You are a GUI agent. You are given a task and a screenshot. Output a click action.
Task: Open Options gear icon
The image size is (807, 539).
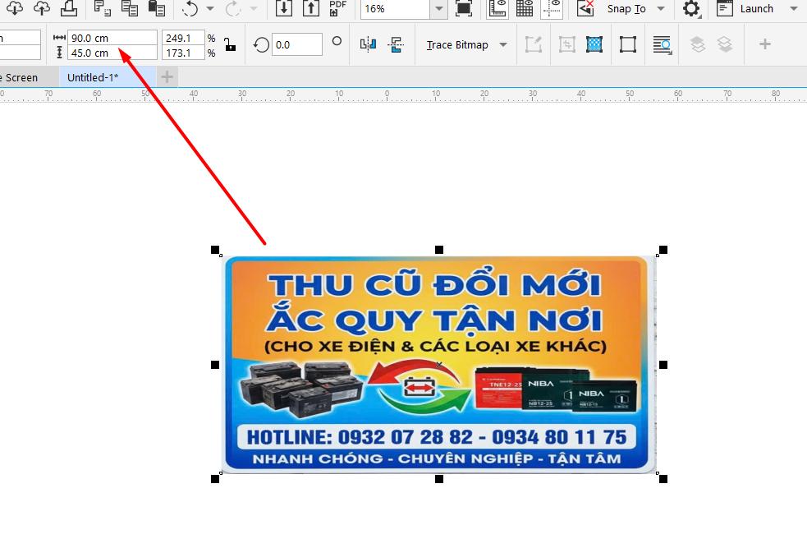[691, 9]
